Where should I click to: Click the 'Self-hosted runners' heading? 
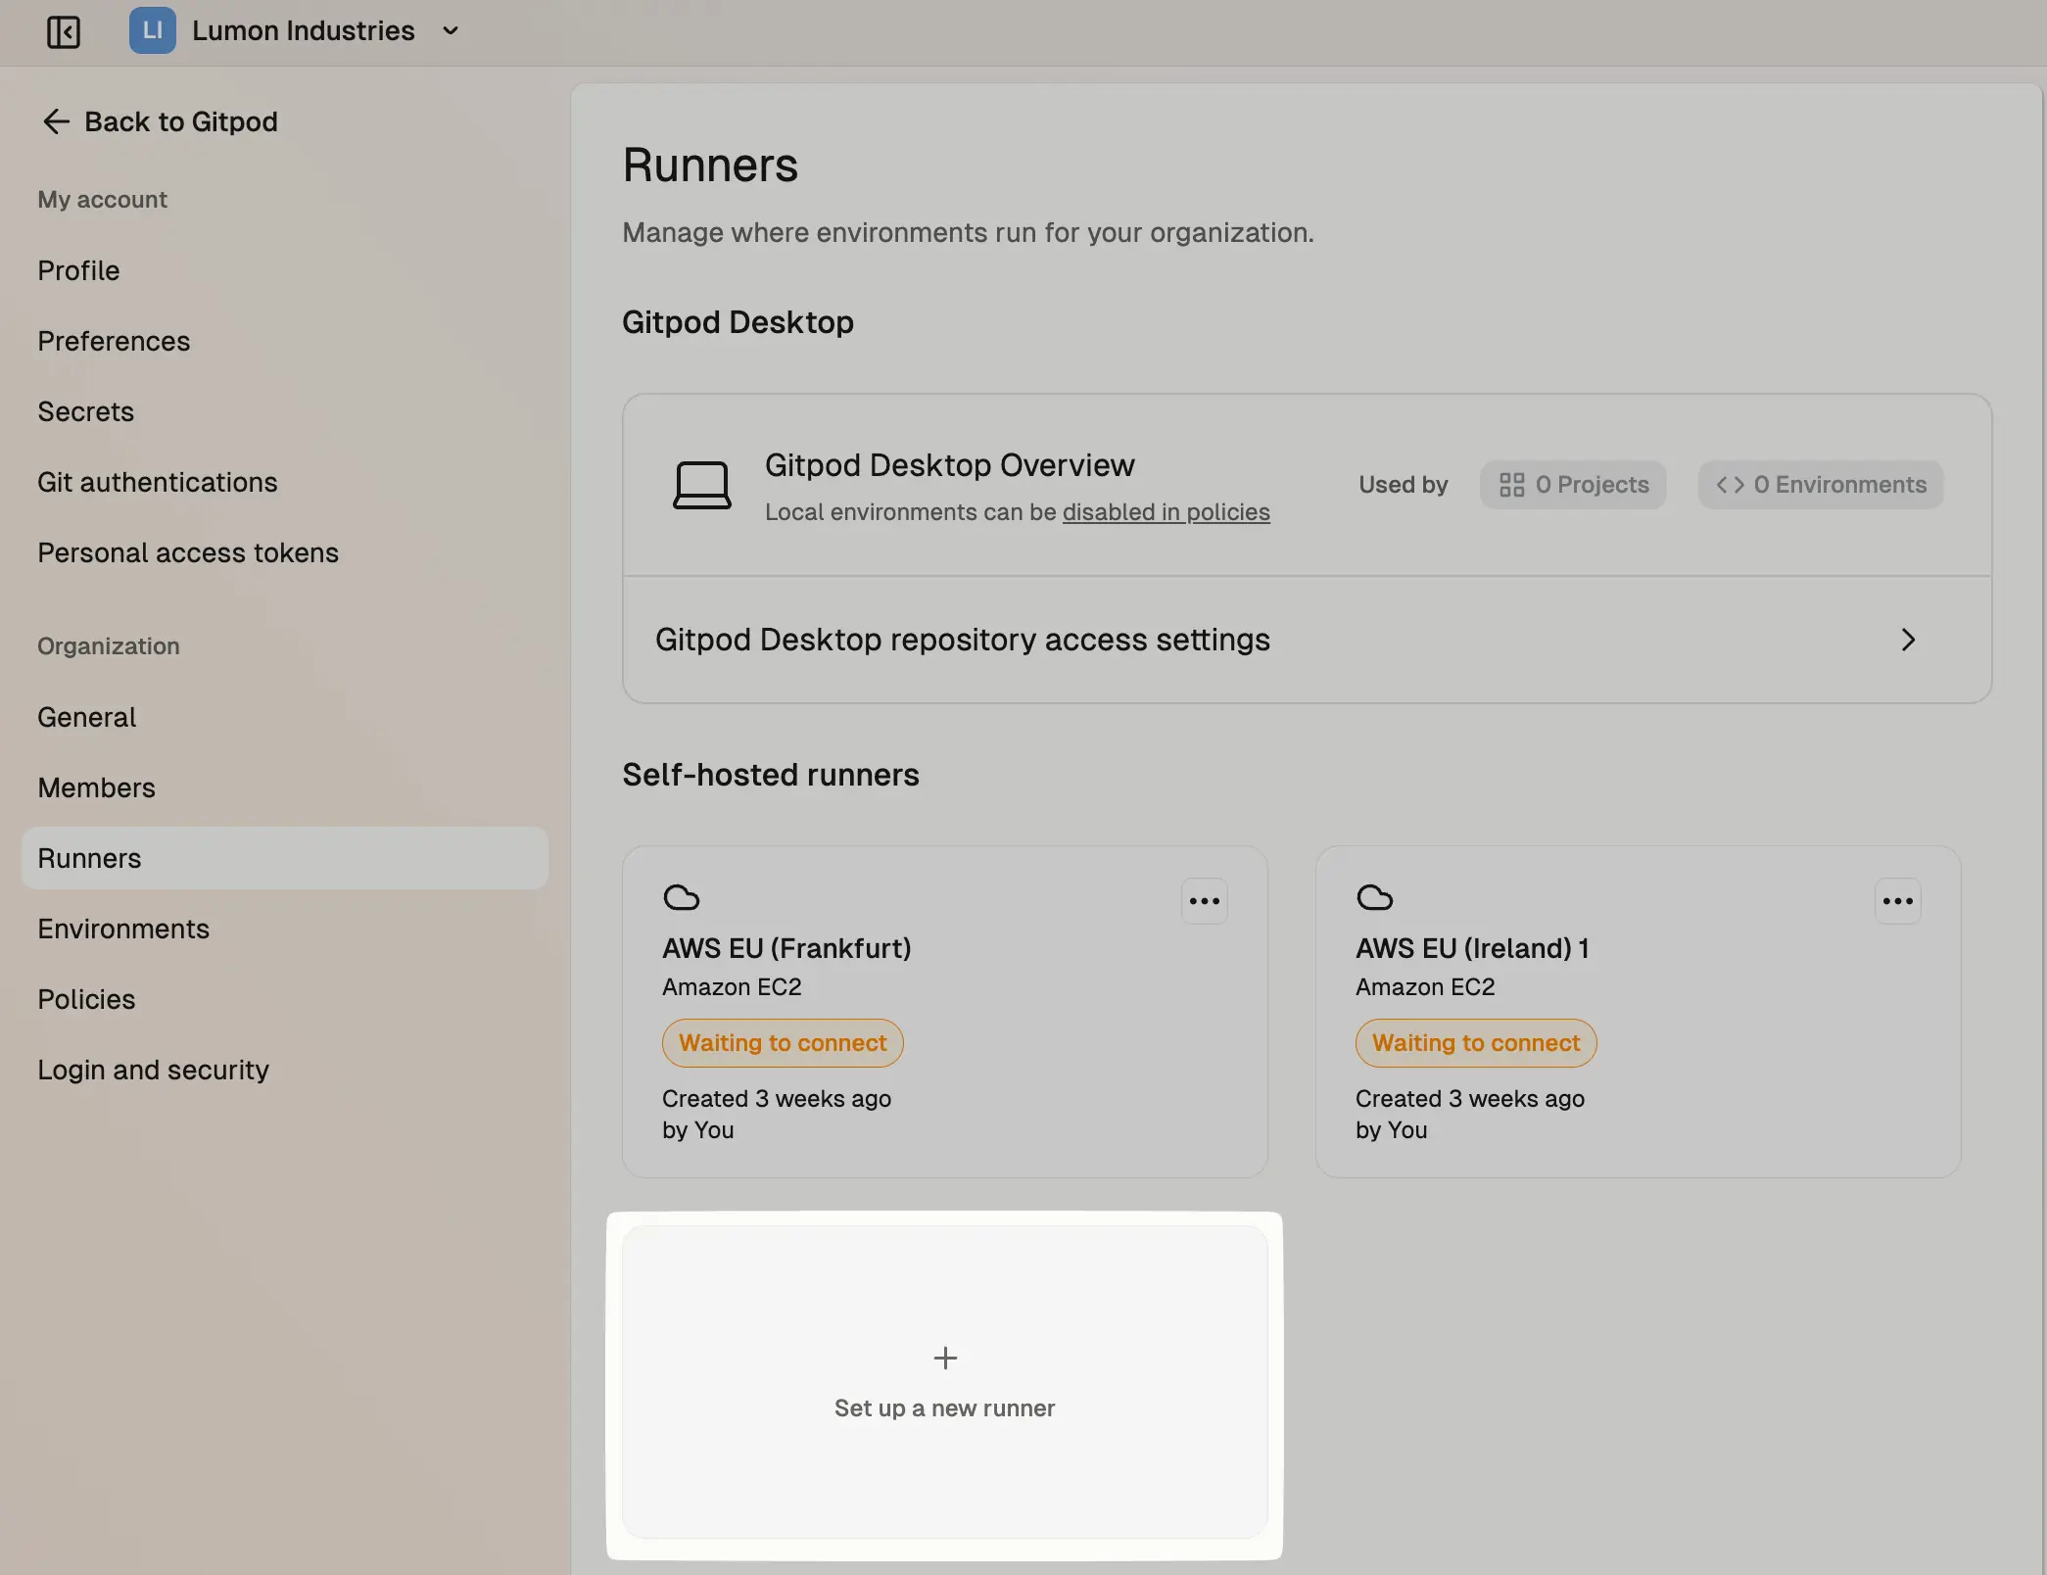pyautogui.click(x=771, y=775)
